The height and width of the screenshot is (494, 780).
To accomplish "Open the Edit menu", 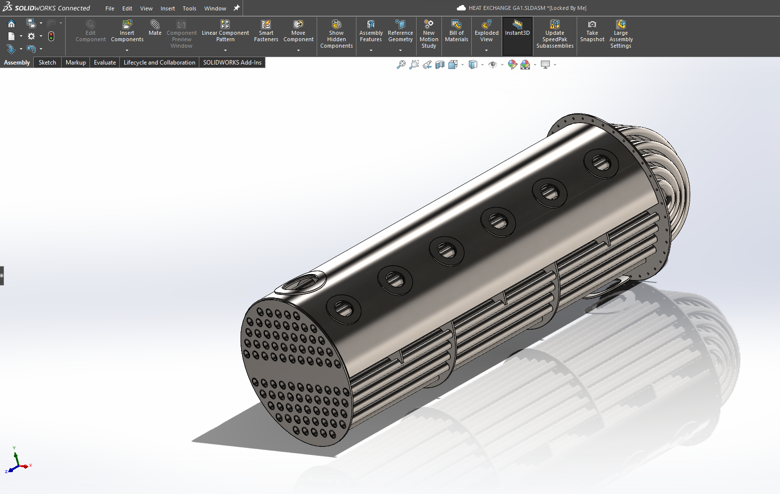I will click(x=127, y=8).
